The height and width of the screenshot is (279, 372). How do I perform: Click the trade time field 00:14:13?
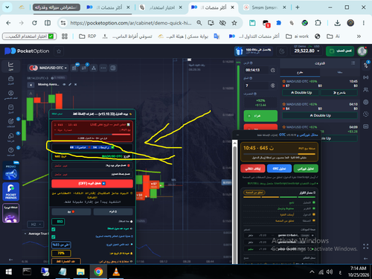256,70
